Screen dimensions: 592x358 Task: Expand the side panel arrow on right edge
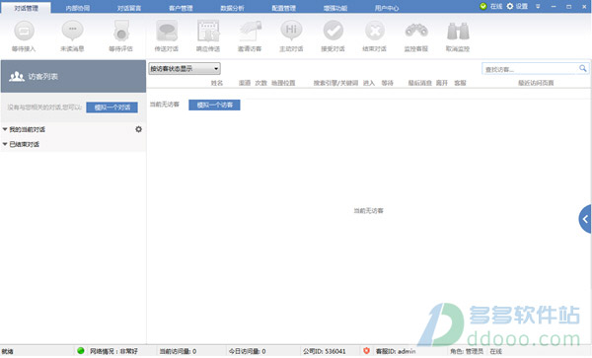[x=585, y=219]
